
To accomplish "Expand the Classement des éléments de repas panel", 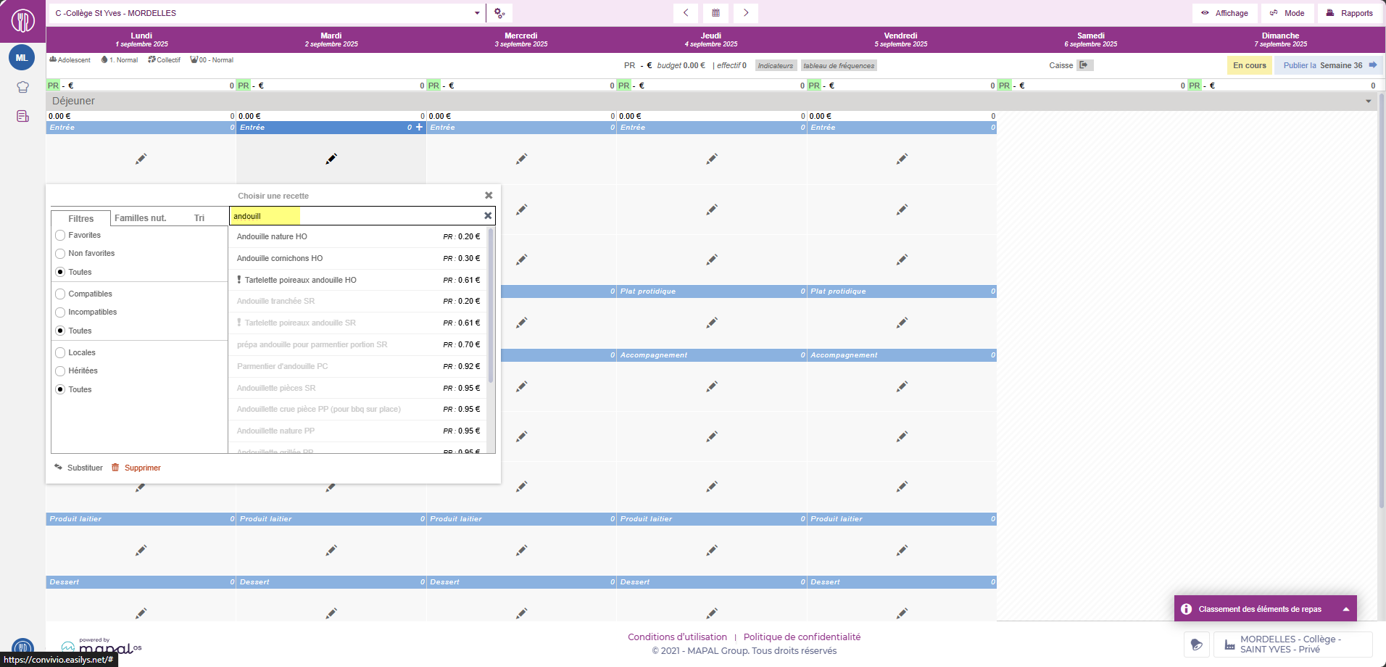I will (1346, 609).
